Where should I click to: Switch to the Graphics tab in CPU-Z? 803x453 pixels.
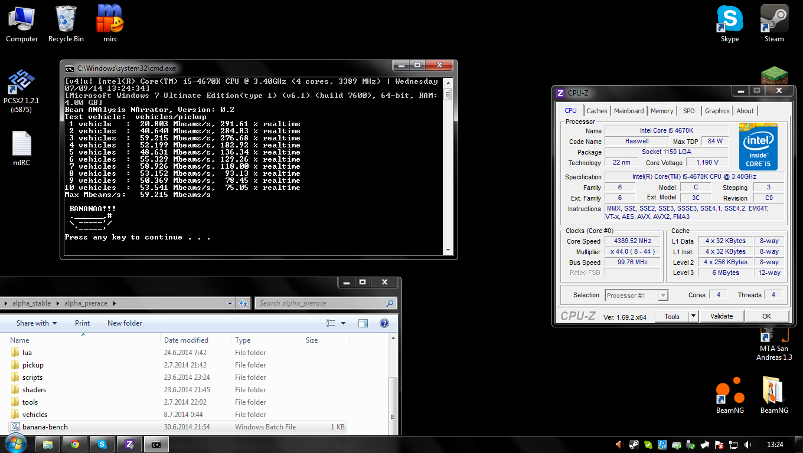717,111
